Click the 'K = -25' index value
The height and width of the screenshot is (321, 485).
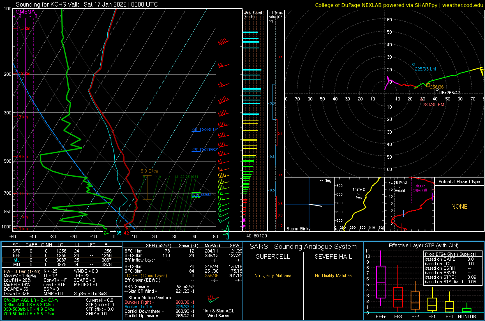point(51,271)
